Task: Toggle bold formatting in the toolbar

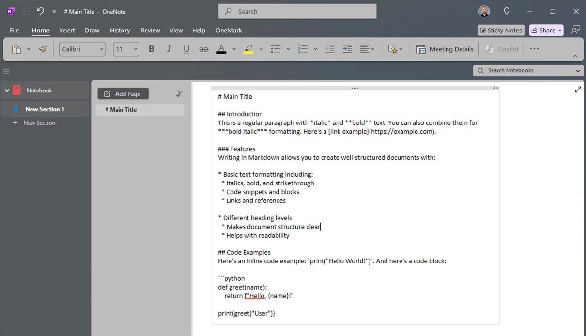Action: pyautogui.click(x=151, y=49)
